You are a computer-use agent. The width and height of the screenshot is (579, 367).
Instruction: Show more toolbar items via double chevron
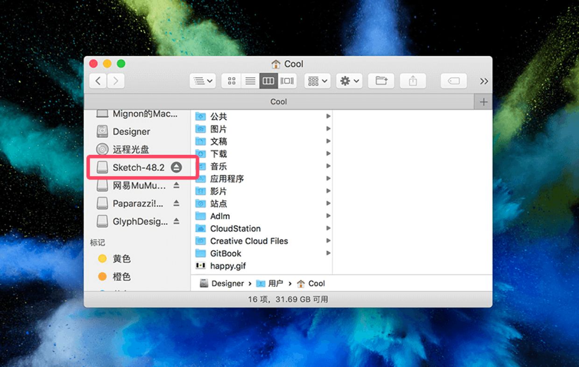pyautogui.click(x=484, y=81)
